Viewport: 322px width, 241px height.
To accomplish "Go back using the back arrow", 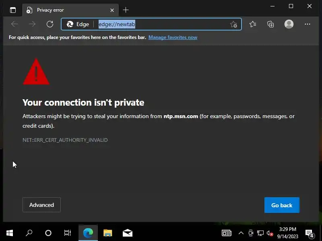I will click(x=14, y=24).
